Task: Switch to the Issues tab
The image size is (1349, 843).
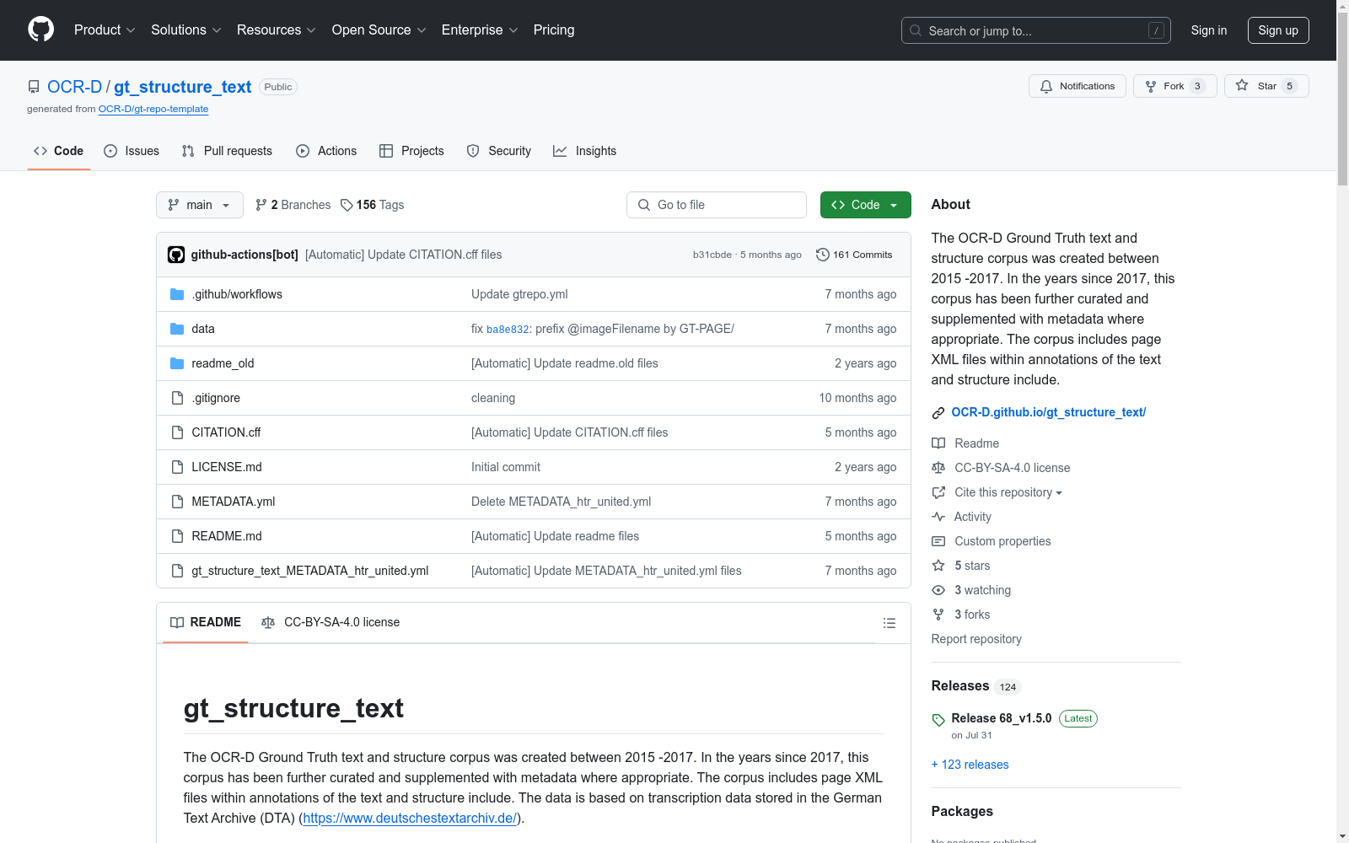Action: pos(132,151)
